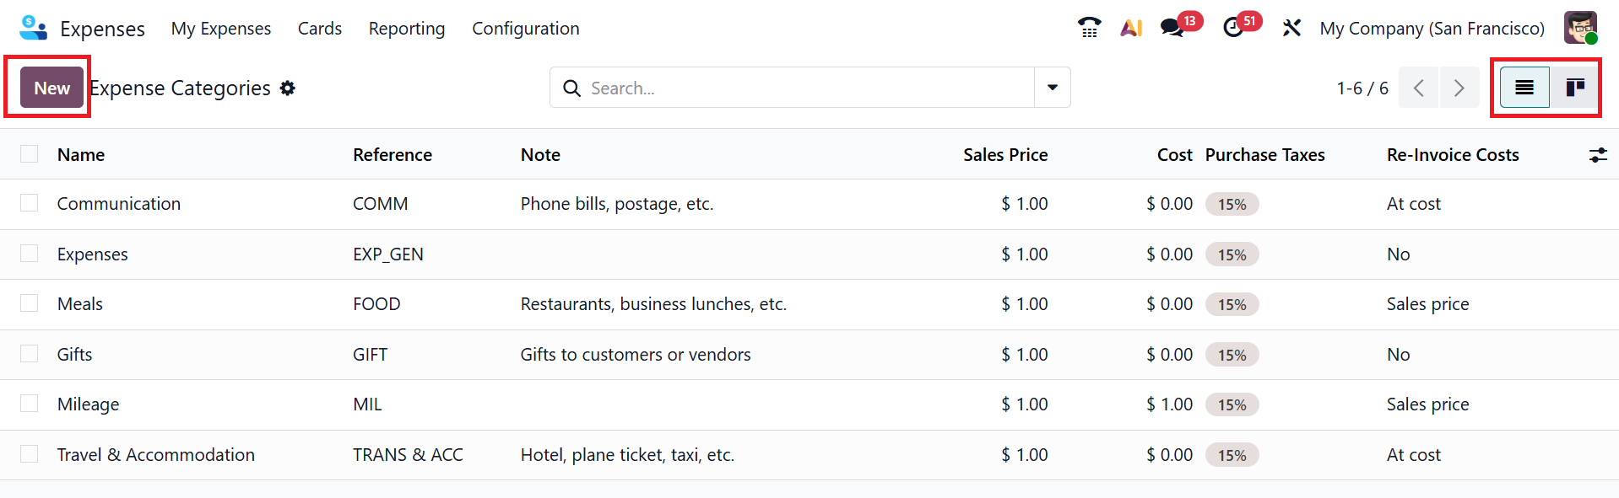Open the AI assistant icon
Image resolution: width=1619 pixels, height=498 pixels.
click(1131, 28)
